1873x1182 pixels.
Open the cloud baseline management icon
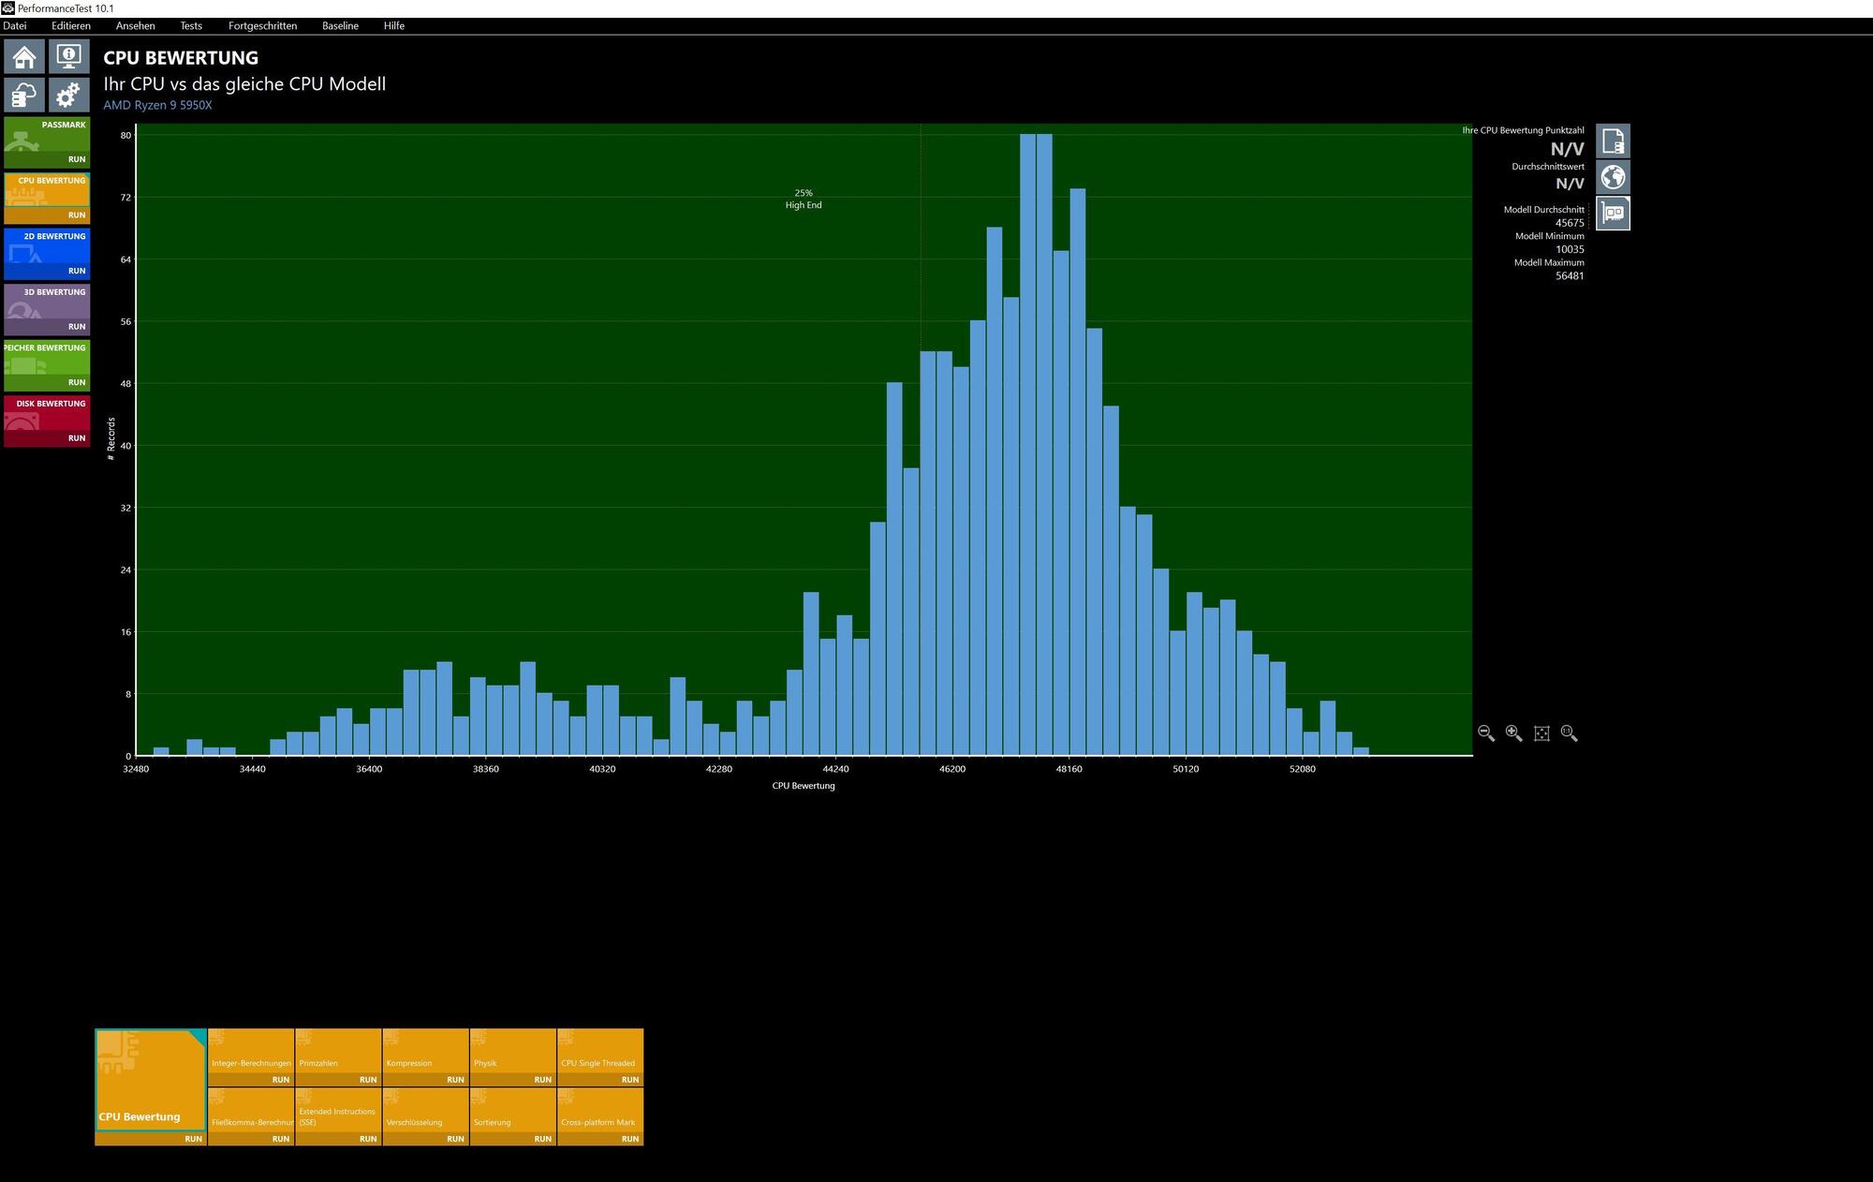(24, 95)
